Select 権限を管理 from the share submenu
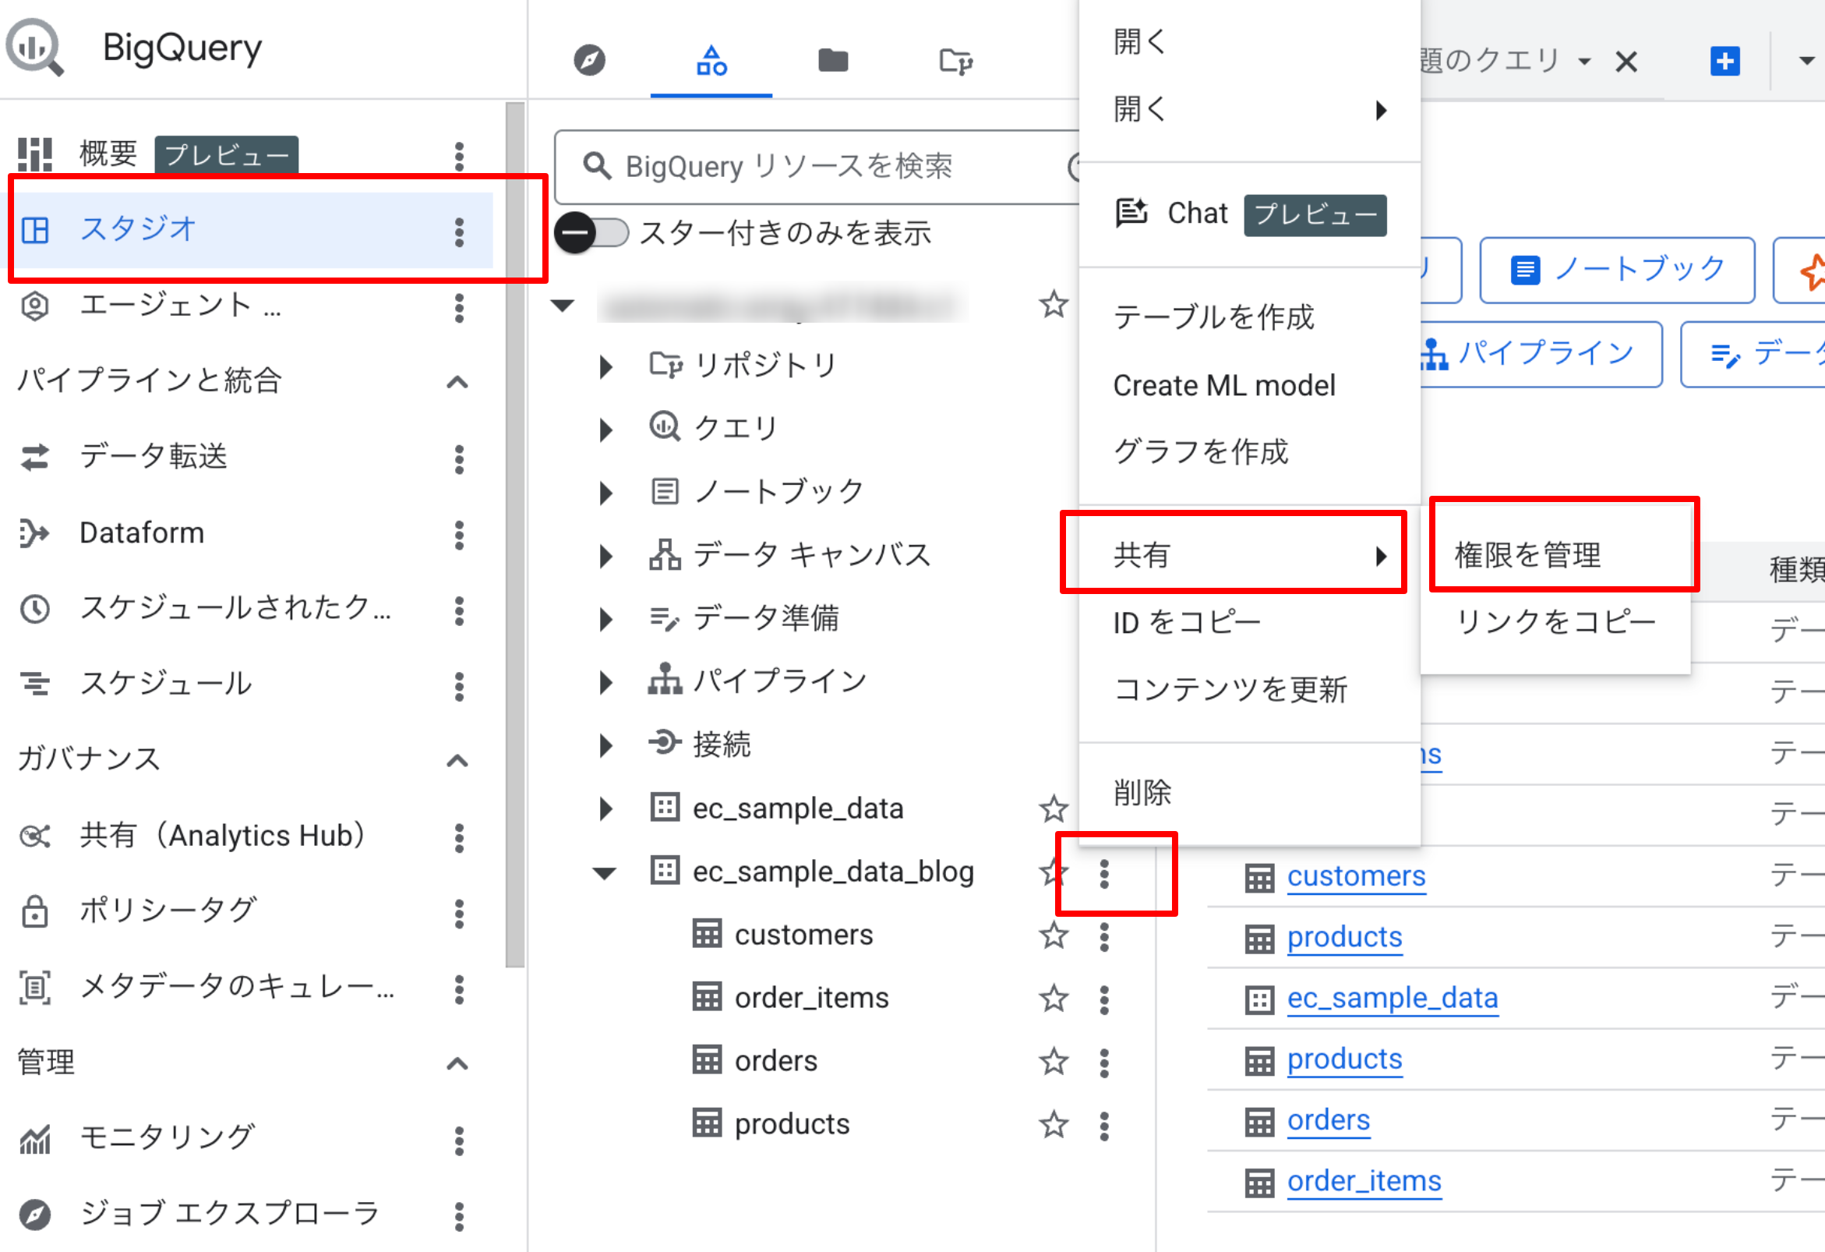Image resolution: width=1825 pixels, height=1252 pixels. [x=1528, y=554]
